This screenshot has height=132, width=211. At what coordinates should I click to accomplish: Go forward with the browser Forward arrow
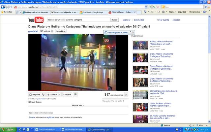(x=7, y=7)
